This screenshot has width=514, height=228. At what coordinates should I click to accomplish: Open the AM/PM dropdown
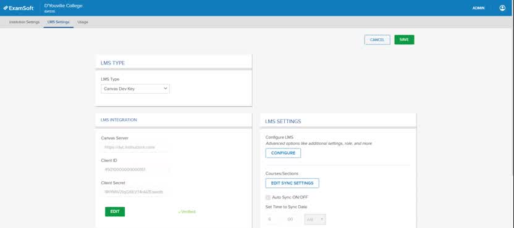(315, 219)
